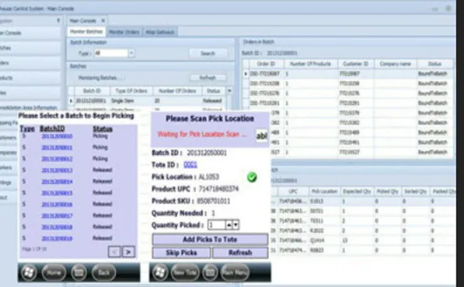Tap the Windows Start icon beside the Home button
The image size is (464, 287).
point(29,272)
